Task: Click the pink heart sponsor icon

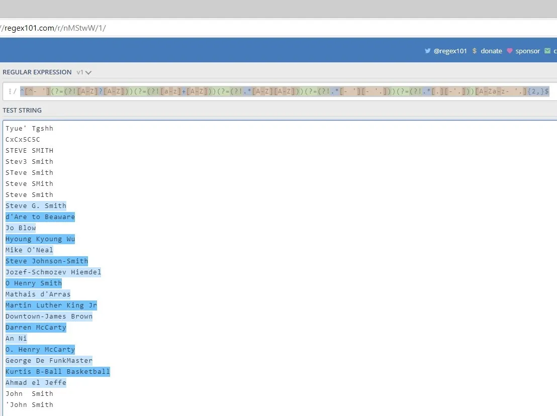Action: click(x=509, y=51)
